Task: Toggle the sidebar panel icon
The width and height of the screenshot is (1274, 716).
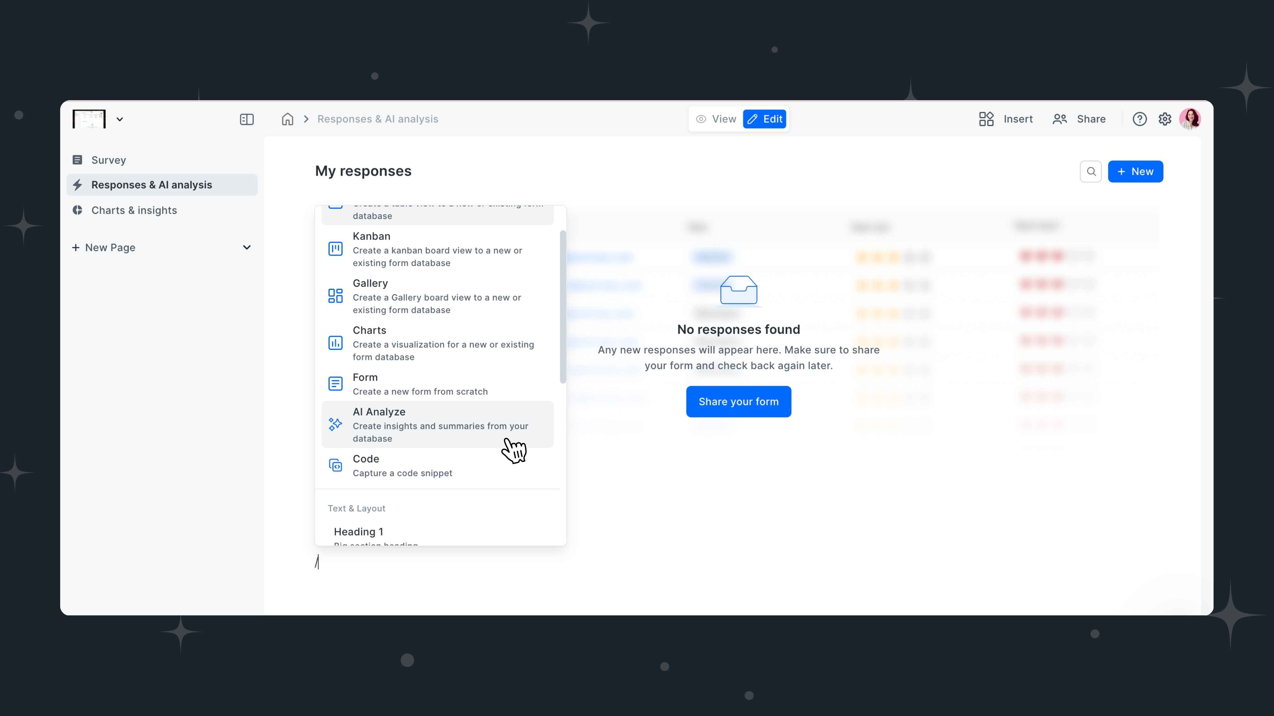Action: point(246,119)
